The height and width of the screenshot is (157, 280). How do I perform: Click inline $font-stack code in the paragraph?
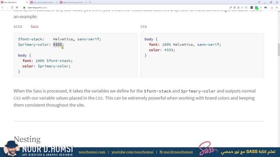[x=157, y=91]
